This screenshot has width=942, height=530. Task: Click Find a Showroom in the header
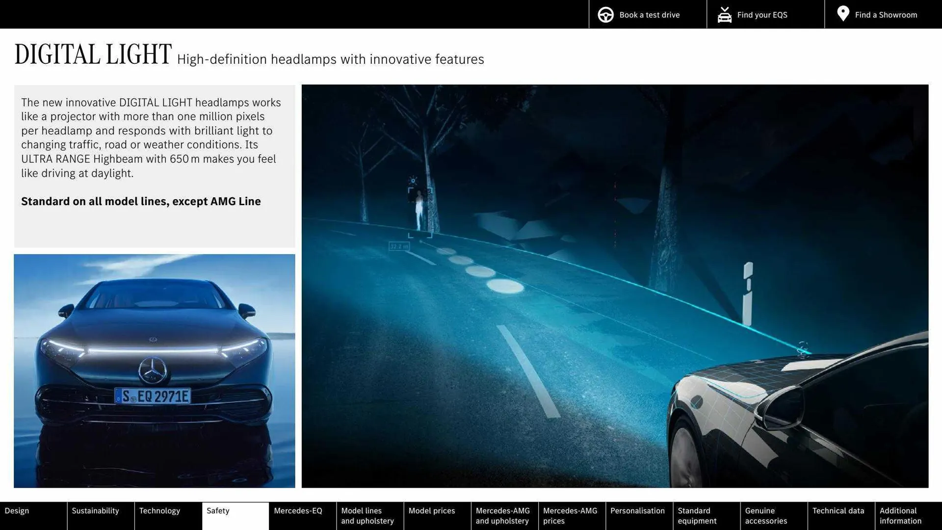pyautogui.click(x=886, y=15)
